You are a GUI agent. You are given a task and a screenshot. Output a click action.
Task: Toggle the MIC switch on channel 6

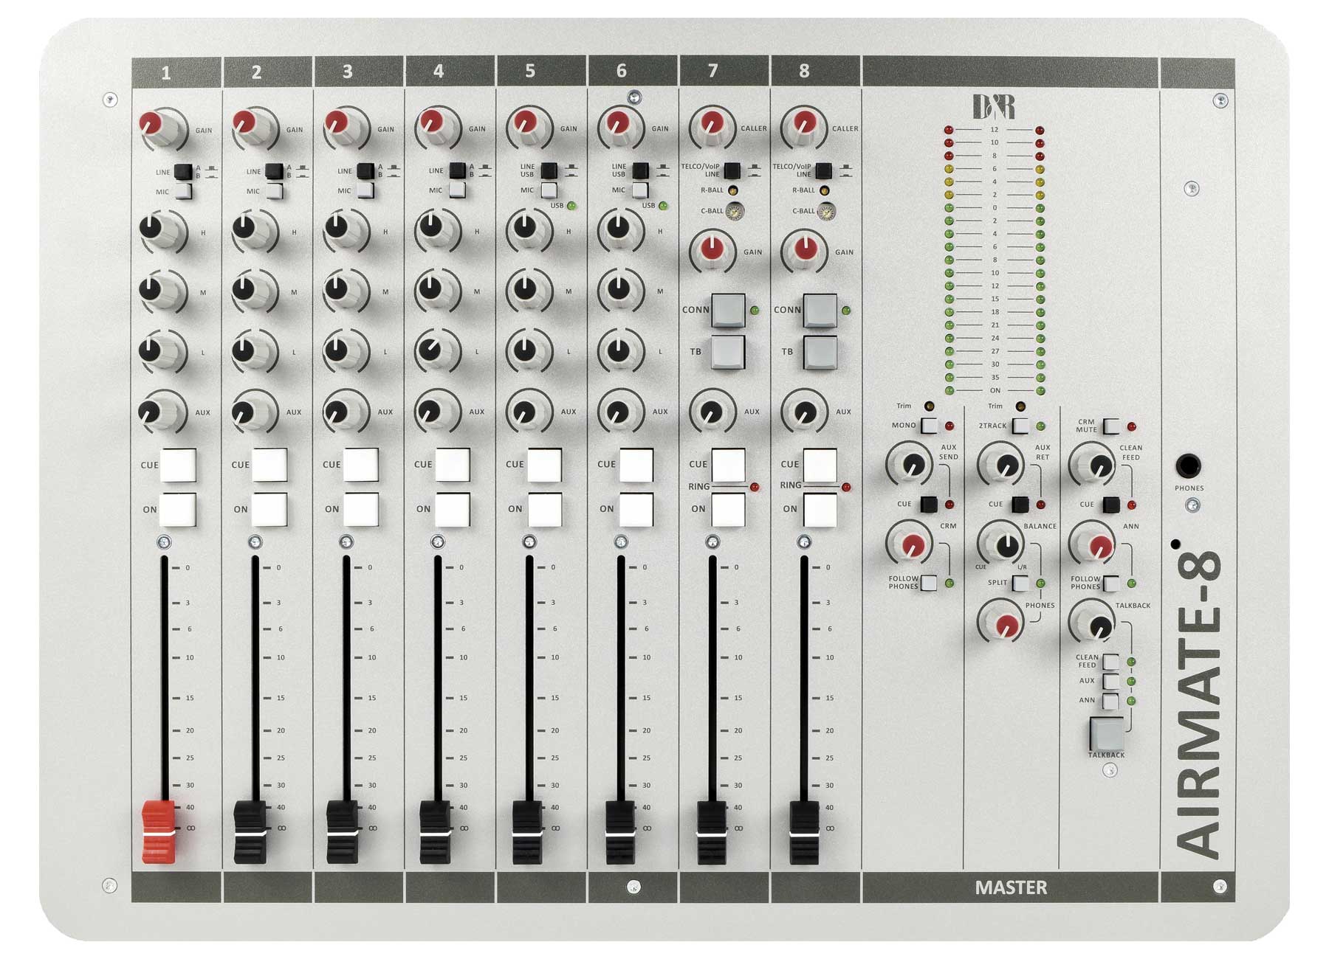coord(640,190)
